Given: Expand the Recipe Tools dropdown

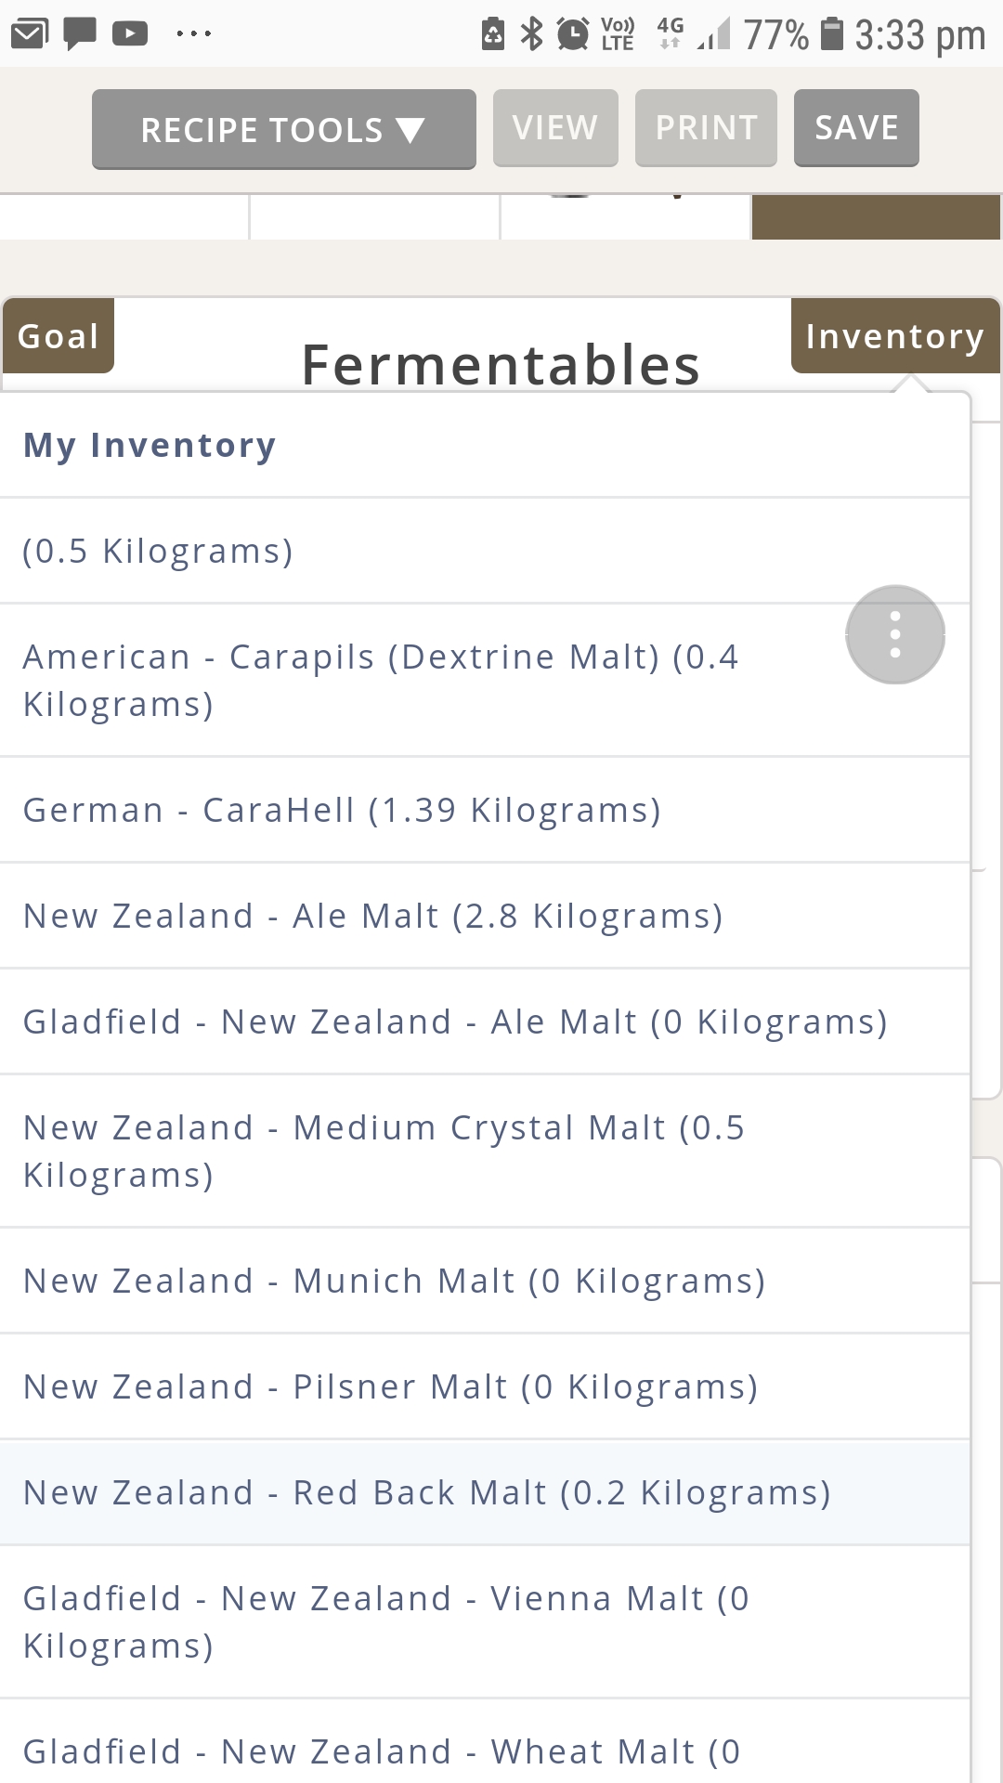Looking at the screenshot, I should (x=283, y=129).
